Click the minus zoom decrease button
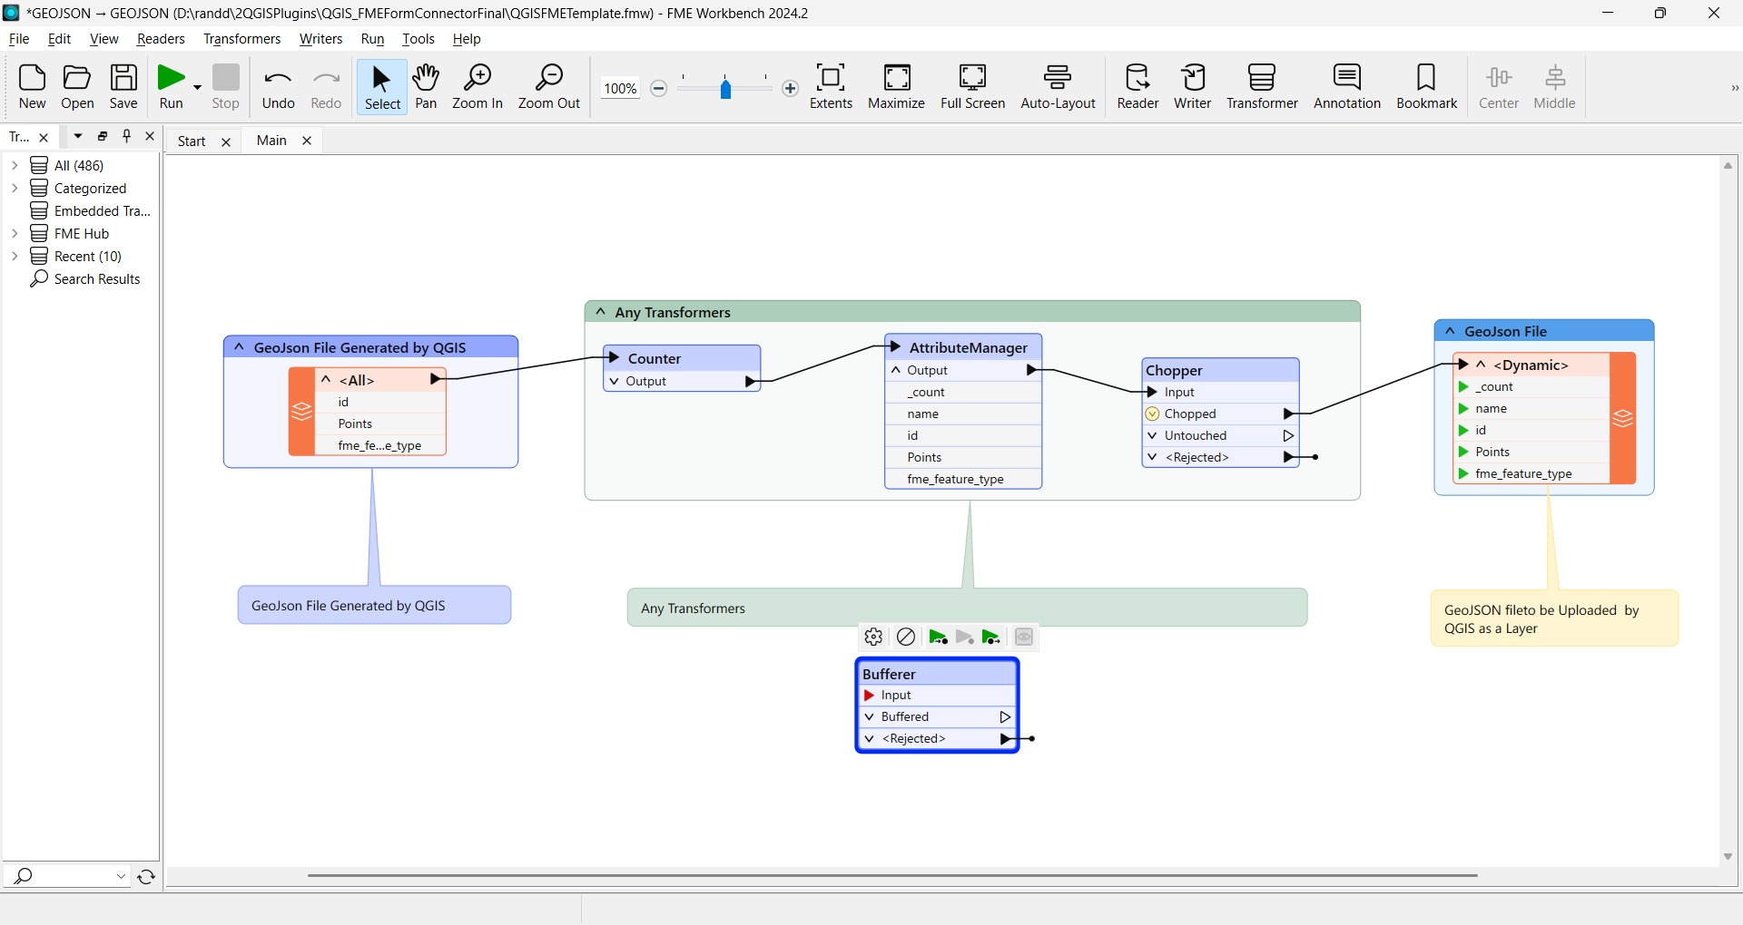This screenshot has width=1743, height=925. click(x=659, y=88)
